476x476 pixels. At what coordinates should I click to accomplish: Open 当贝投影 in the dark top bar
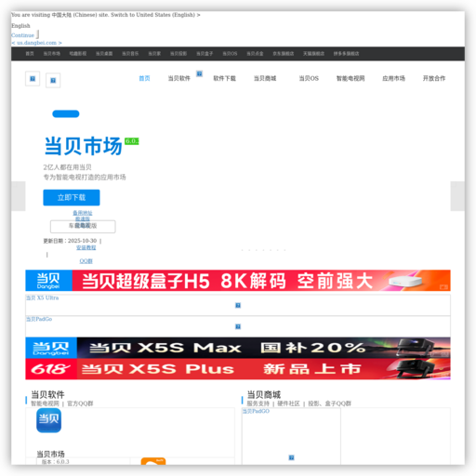coord(178,54)
